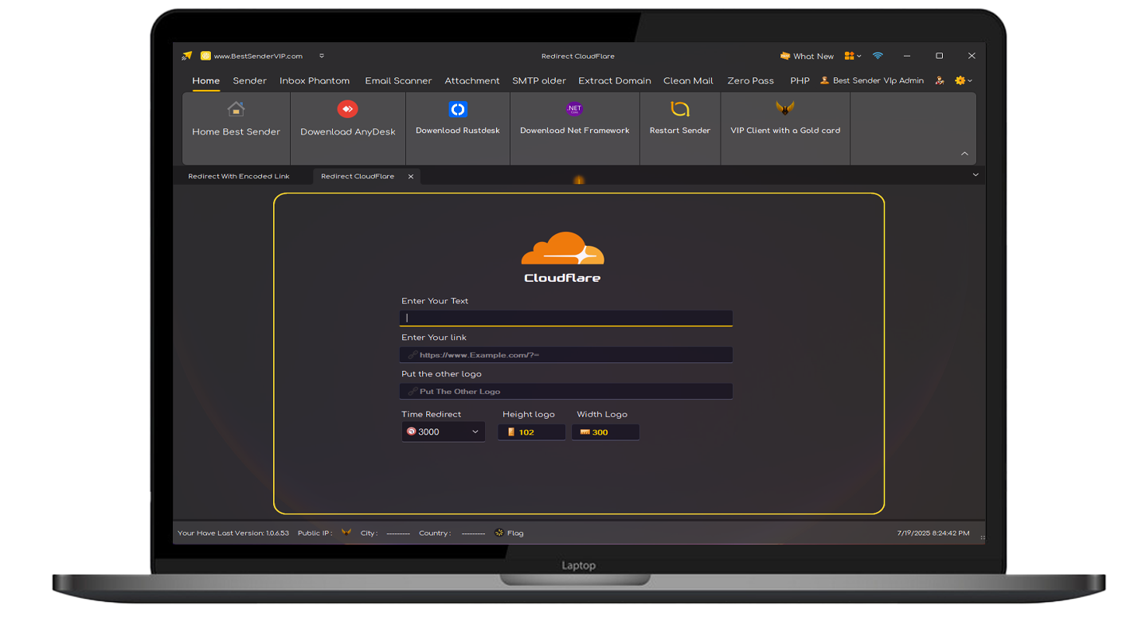Expand the document tabs list chevron
Image resolution: width=1134 pixels, height=621 pixels.
976,175
